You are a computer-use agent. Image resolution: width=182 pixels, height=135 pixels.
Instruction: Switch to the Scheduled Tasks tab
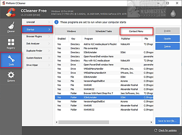[x=104, y=31]
